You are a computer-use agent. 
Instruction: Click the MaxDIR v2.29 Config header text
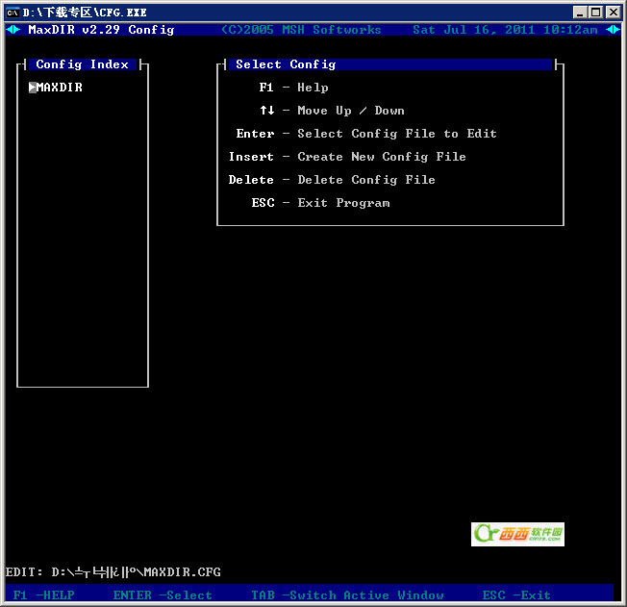click(101, 30)
